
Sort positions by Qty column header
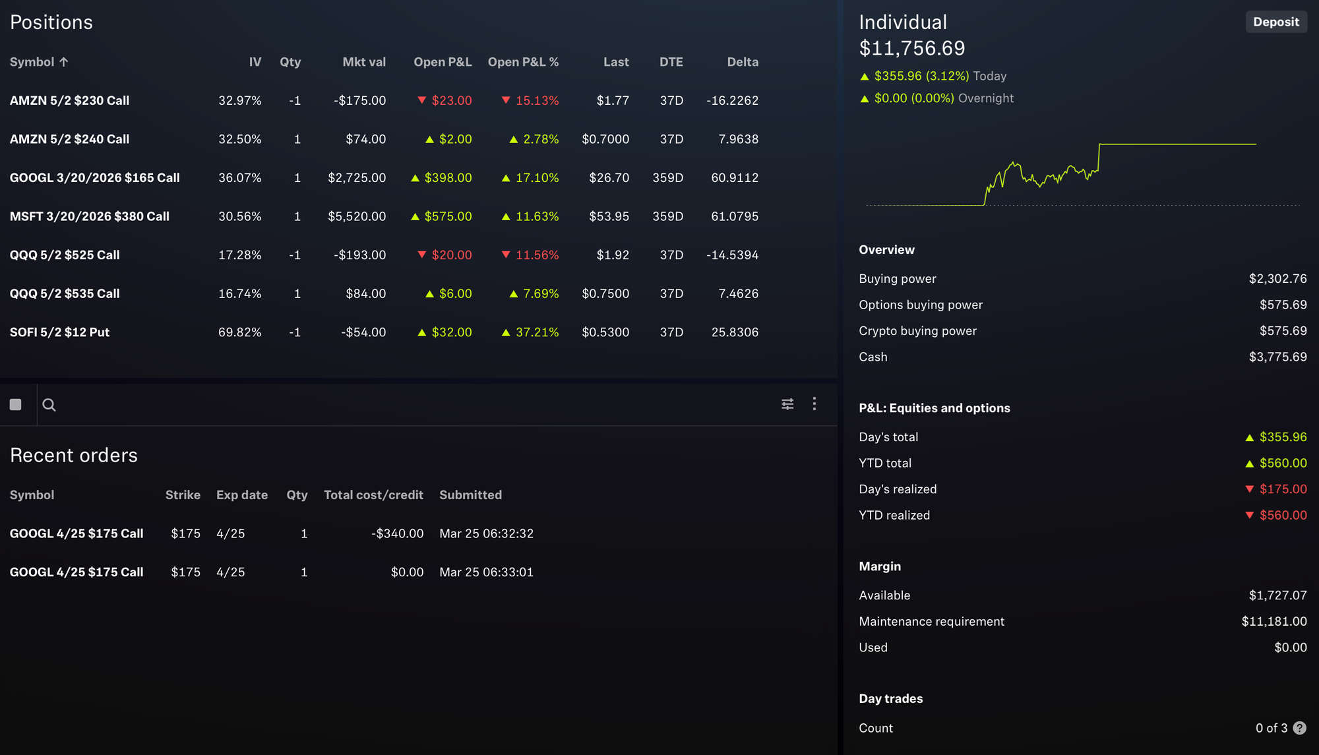(x=290, y=62)
